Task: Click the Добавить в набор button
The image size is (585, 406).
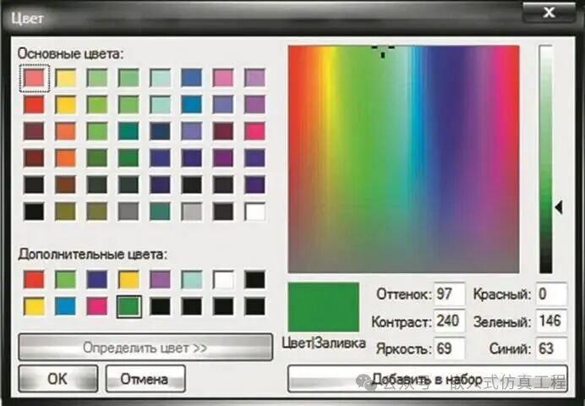Action: coord(428,379)
